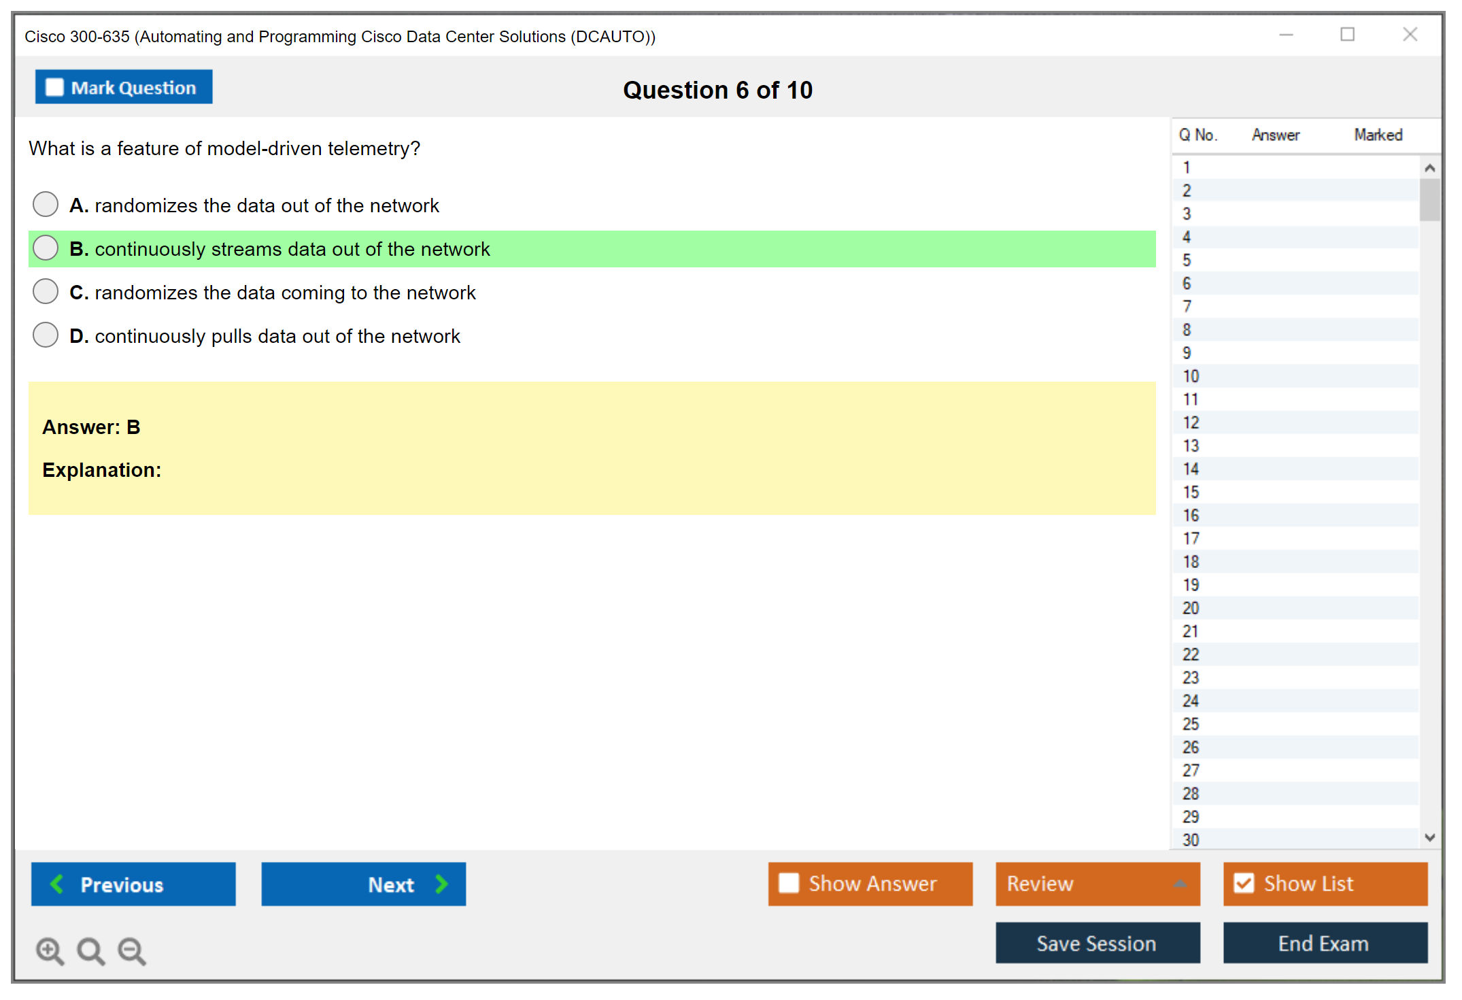Click the left chevron on the Previous button
This screenshot has height=1000, width=1462.
(57, 884)
